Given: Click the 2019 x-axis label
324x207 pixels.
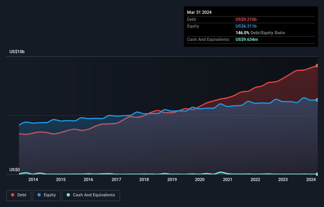Looking at the screenshot, I should [172, 179].
